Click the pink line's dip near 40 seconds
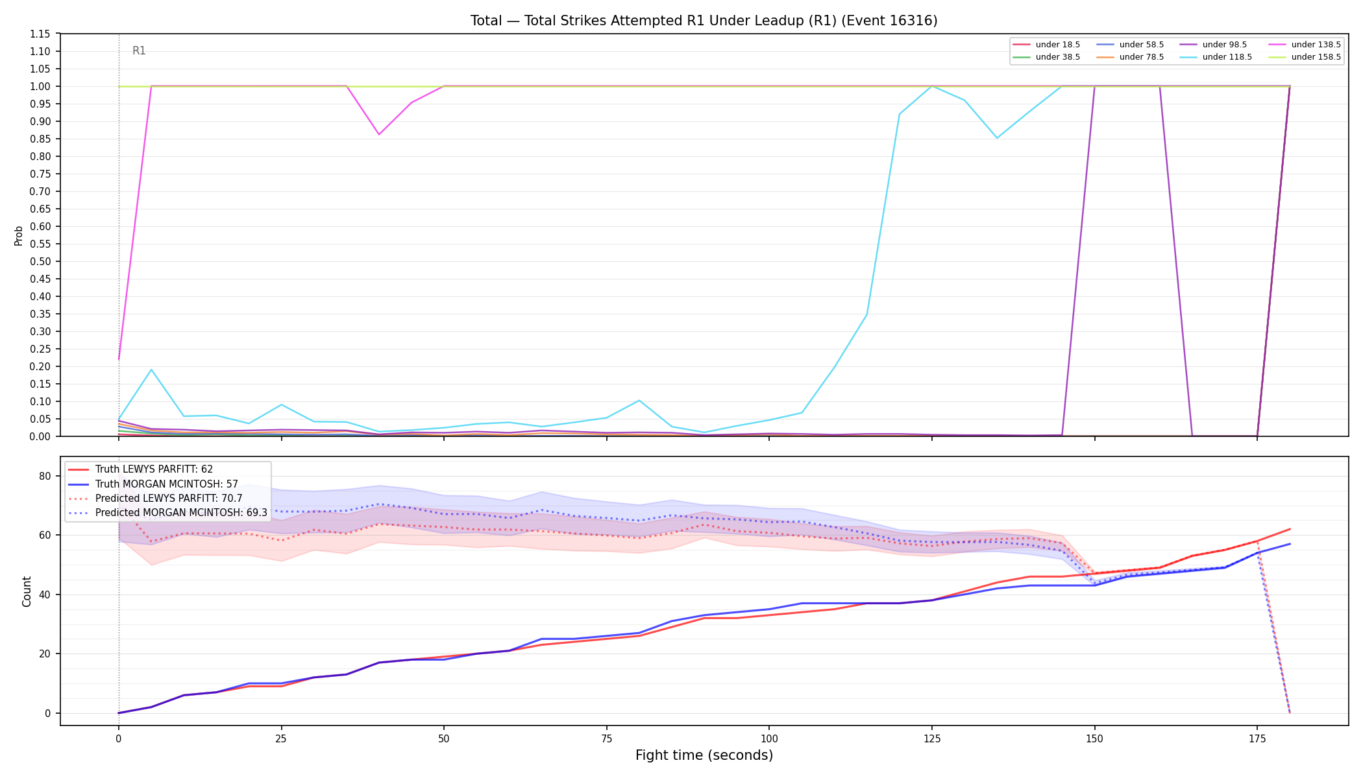The width and height of the screenshot is (1363, 778). click(x=379, y=134)
